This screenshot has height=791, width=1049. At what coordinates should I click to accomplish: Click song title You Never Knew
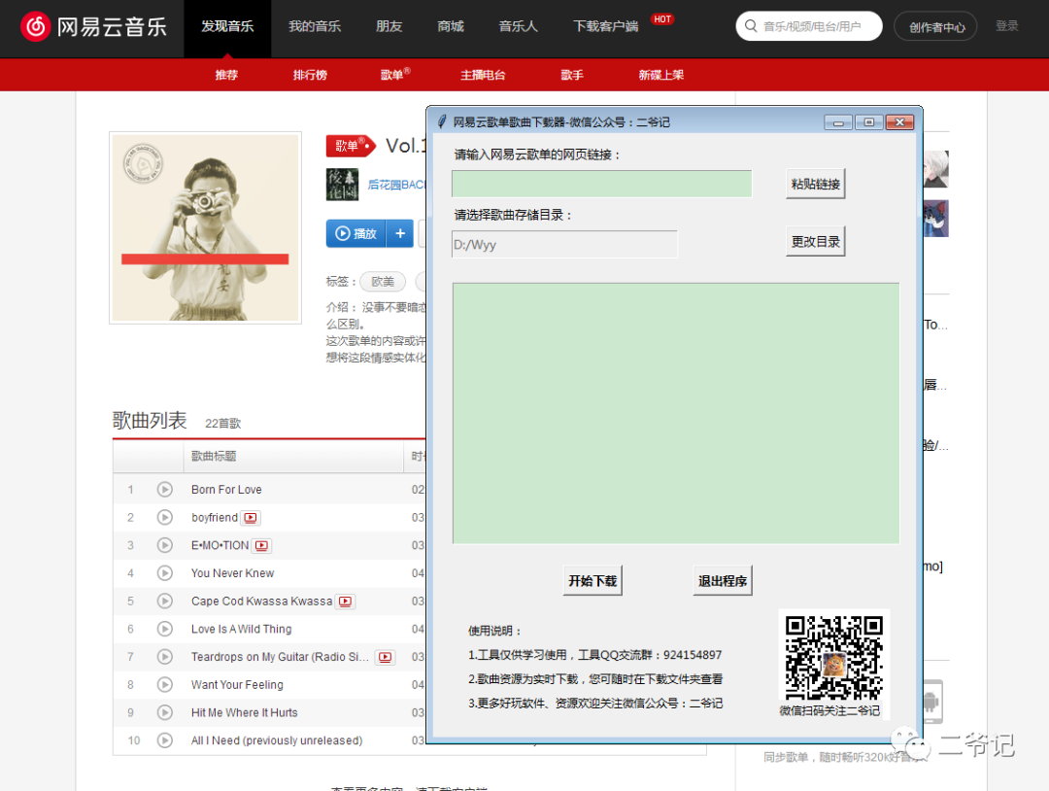point(232,572)
